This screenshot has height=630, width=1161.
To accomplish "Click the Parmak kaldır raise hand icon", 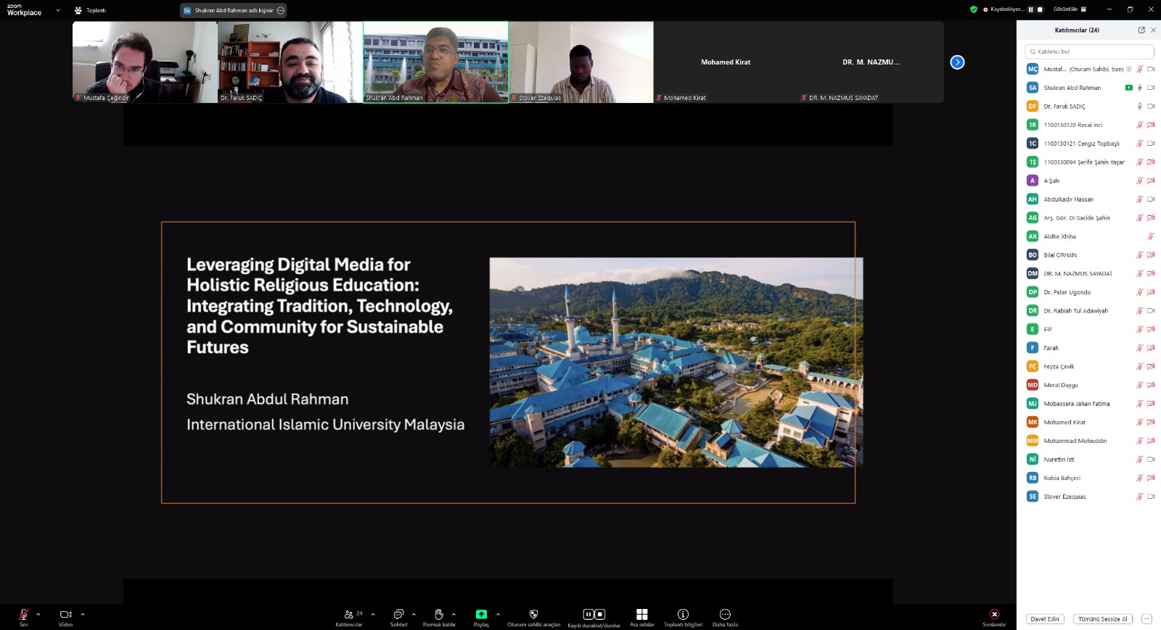I will coord(439,615).
